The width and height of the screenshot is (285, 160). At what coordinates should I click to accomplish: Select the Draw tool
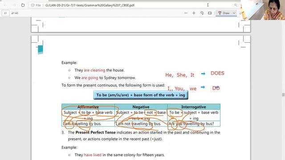[224, 13]
